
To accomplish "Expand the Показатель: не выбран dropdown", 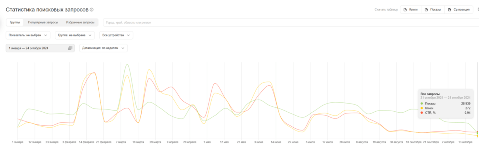I will [28, 35].
